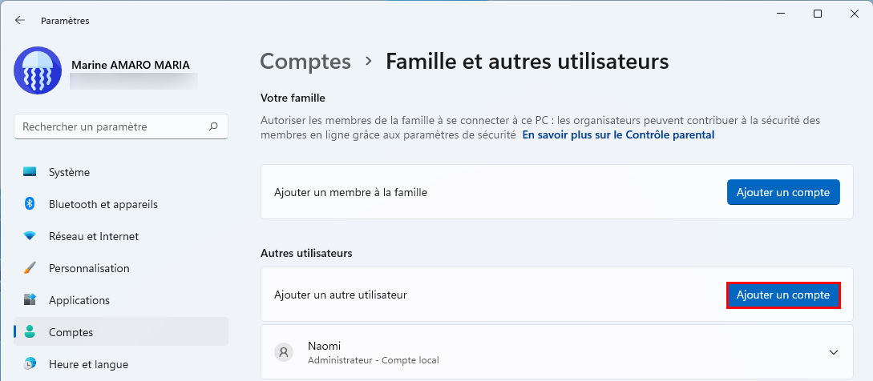Go to Comptes breadcrumb
This screenshot has width=873, height=381.
[305, 61]
